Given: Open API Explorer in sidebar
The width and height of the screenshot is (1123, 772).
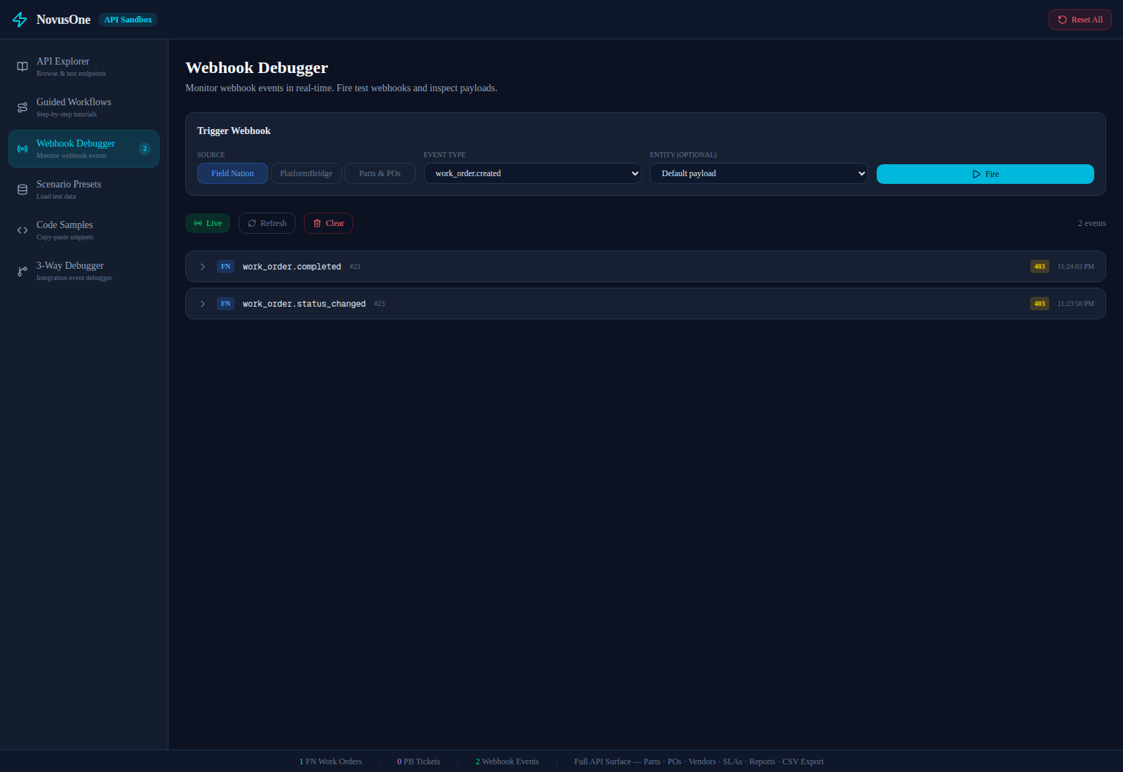Looking at the screenshot, I should (x=84, y=67).
